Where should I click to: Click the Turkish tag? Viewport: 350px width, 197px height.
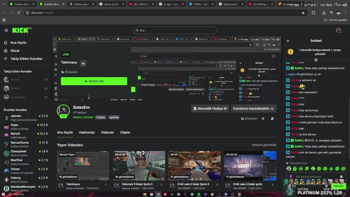[100, 117]
